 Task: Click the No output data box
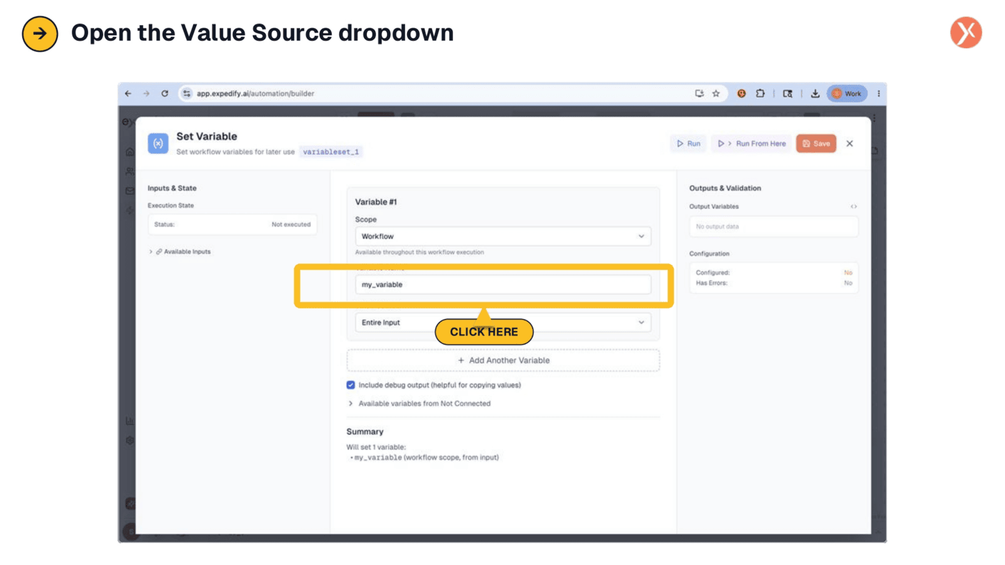(774, 227)
